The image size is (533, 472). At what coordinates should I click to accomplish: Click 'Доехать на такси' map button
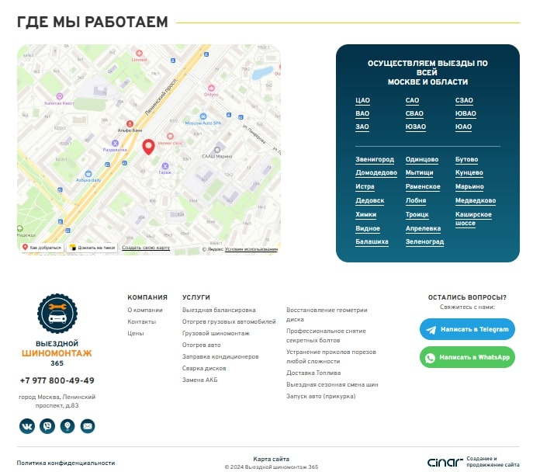[x=92, y=248]
